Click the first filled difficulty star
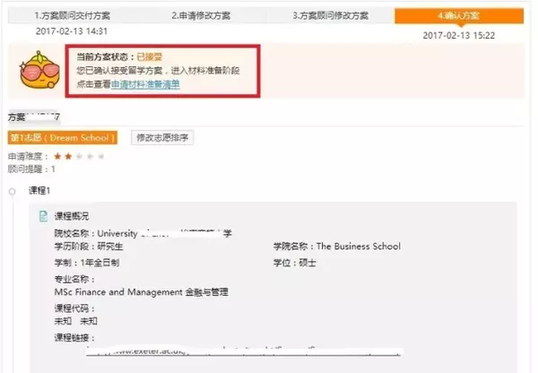538x373 pixels. coord(56,156)
